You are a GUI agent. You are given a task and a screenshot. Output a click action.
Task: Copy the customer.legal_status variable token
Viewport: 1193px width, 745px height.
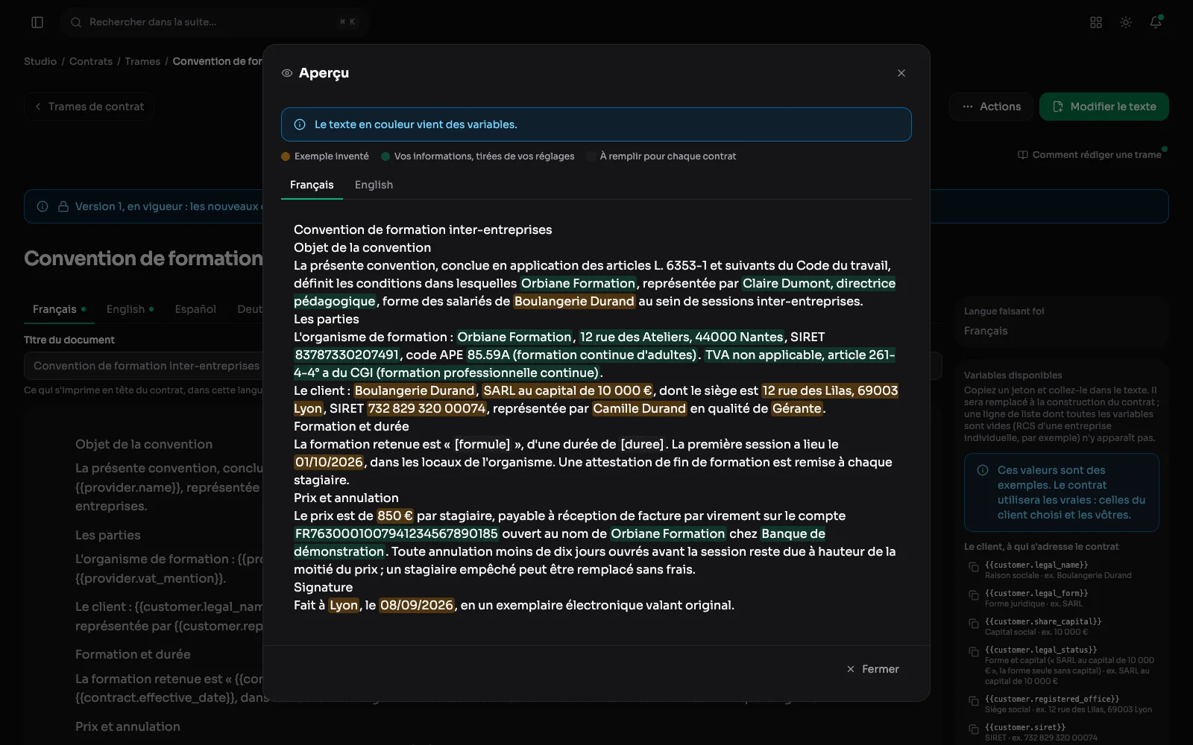pos(974,652)
